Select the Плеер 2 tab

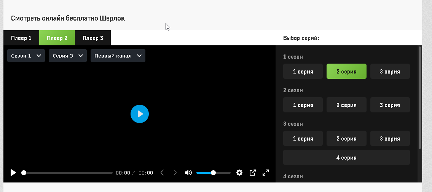click(57, 38)
